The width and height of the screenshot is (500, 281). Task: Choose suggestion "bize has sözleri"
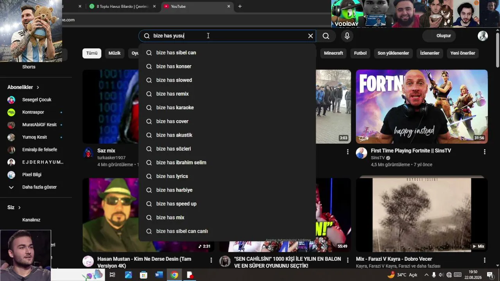[x=227, y=149]
